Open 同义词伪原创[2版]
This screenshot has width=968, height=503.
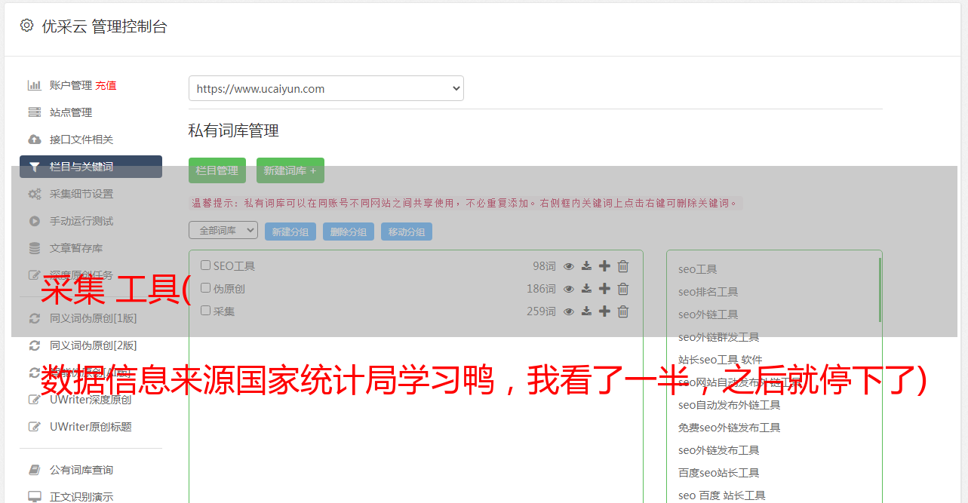[94, 345]
